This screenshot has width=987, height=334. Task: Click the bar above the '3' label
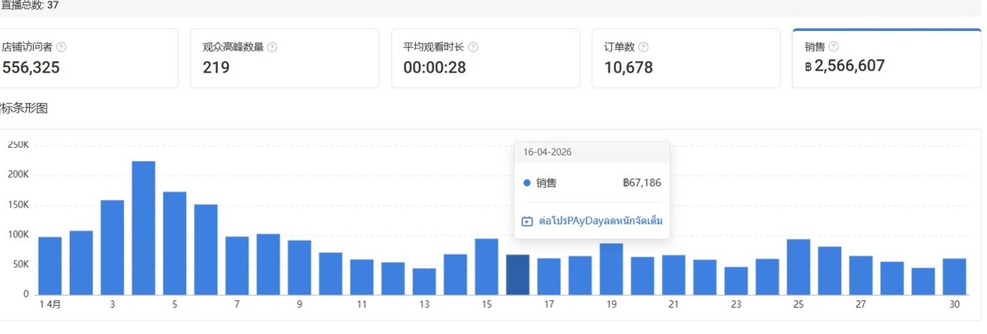[112, 247]
